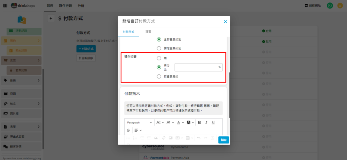Close the 新增自訂付款方式 dialog
The image size is (347, 160).
(225, 22)
